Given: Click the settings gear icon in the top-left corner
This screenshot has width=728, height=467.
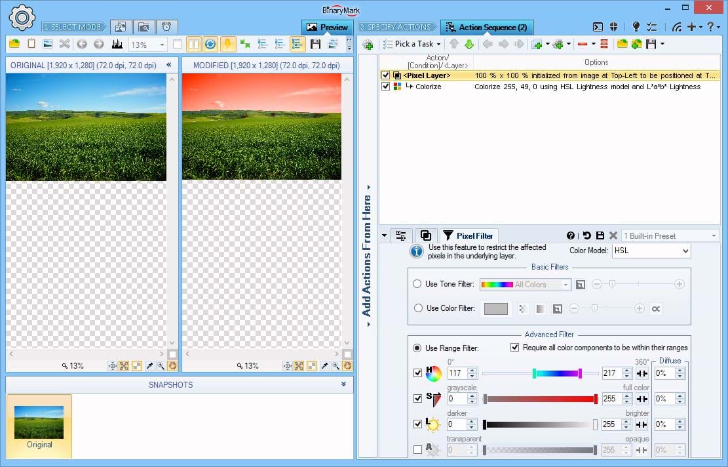Looking at the screenshot, I should click(22, 17).
